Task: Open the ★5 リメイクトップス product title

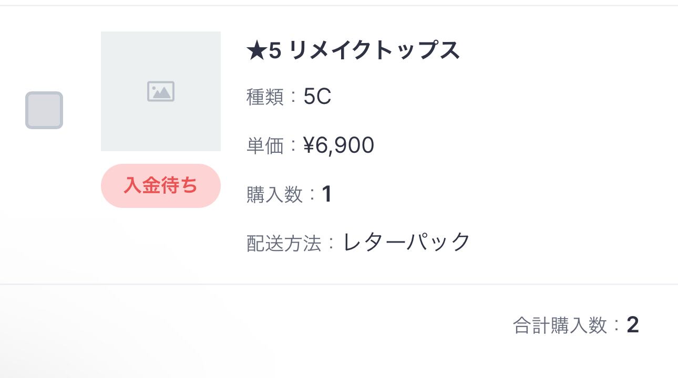Action: click(x=353, y=51)
